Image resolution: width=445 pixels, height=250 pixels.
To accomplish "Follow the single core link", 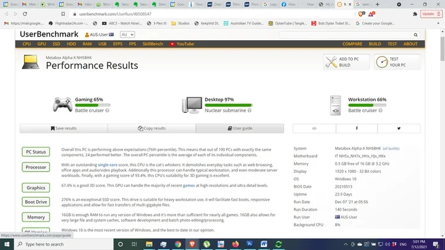I will click(108, 165).
